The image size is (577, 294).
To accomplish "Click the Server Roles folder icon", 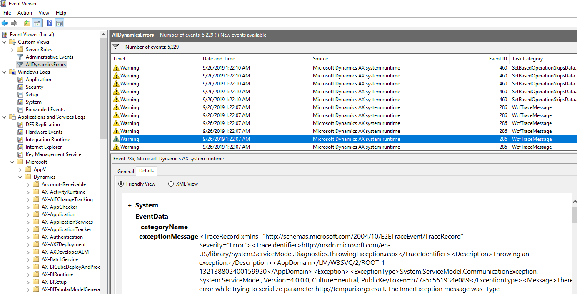I will tap(20, 50).
